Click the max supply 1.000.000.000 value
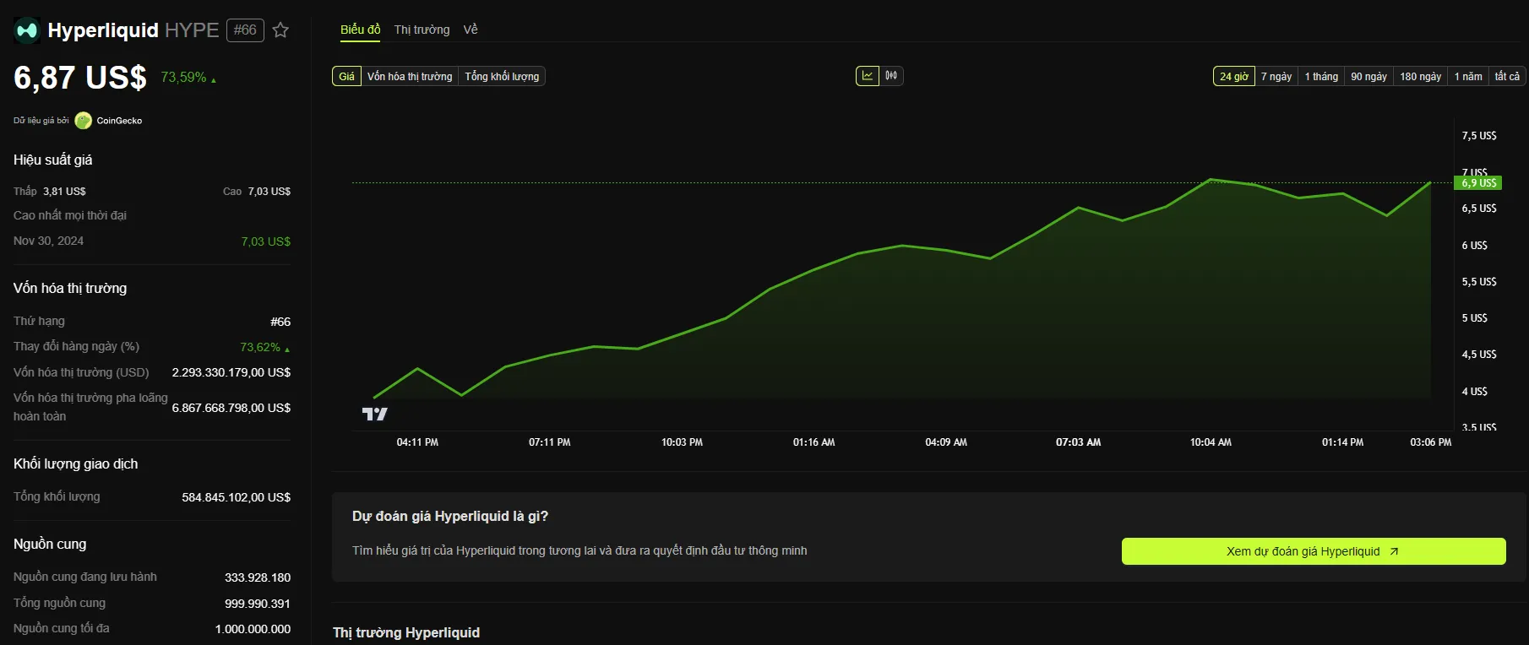1529x645 pixels. 253,629
